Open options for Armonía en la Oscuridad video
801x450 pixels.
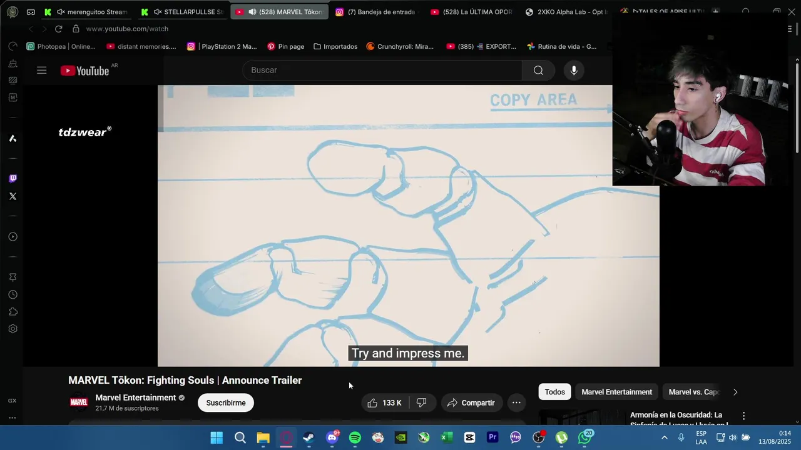point(743,416)
